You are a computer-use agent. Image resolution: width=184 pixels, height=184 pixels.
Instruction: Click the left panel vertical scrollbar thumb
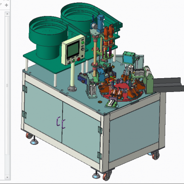[x=7, y=85]
